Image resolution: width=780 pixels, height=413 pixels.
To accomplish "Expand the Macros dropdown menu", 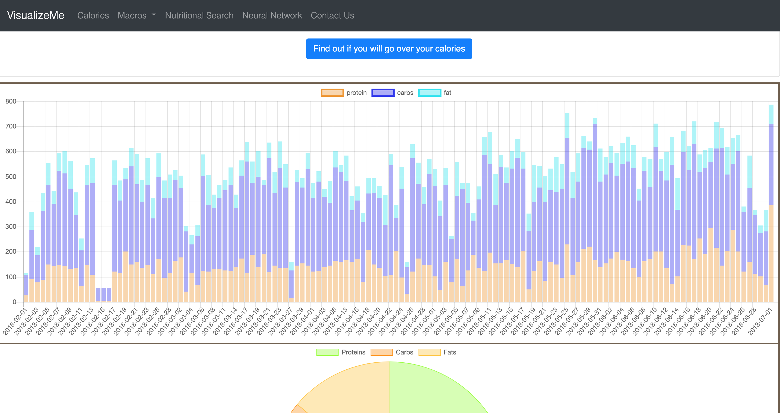I will tap(137, 15).
